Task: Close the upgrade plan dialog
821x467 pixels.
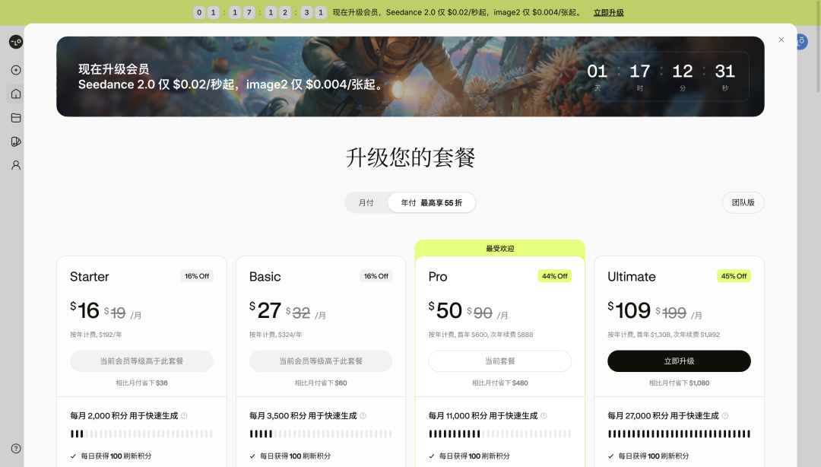Action: point(781,40)
